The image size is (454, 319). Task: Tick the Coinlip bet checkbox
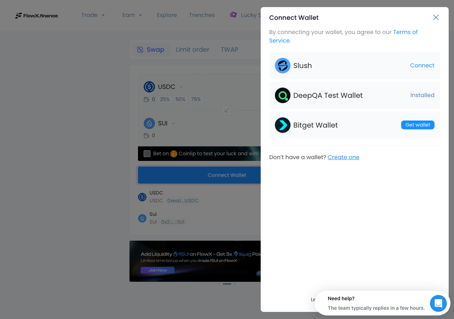pyautogui.click(x=147, y=153)
